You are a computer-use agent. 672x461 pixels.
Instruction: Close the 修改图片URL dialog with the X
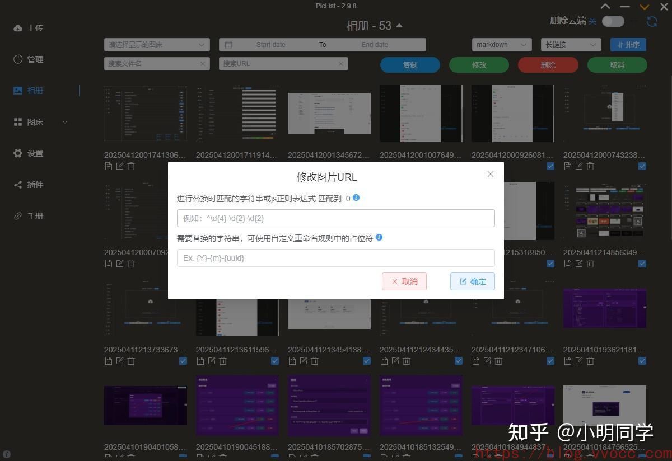click(491, 174)
